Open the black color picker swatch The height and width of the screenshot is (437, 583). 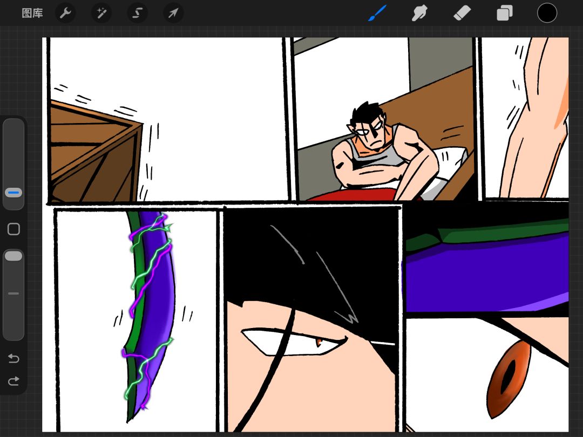tap(547, 13)
